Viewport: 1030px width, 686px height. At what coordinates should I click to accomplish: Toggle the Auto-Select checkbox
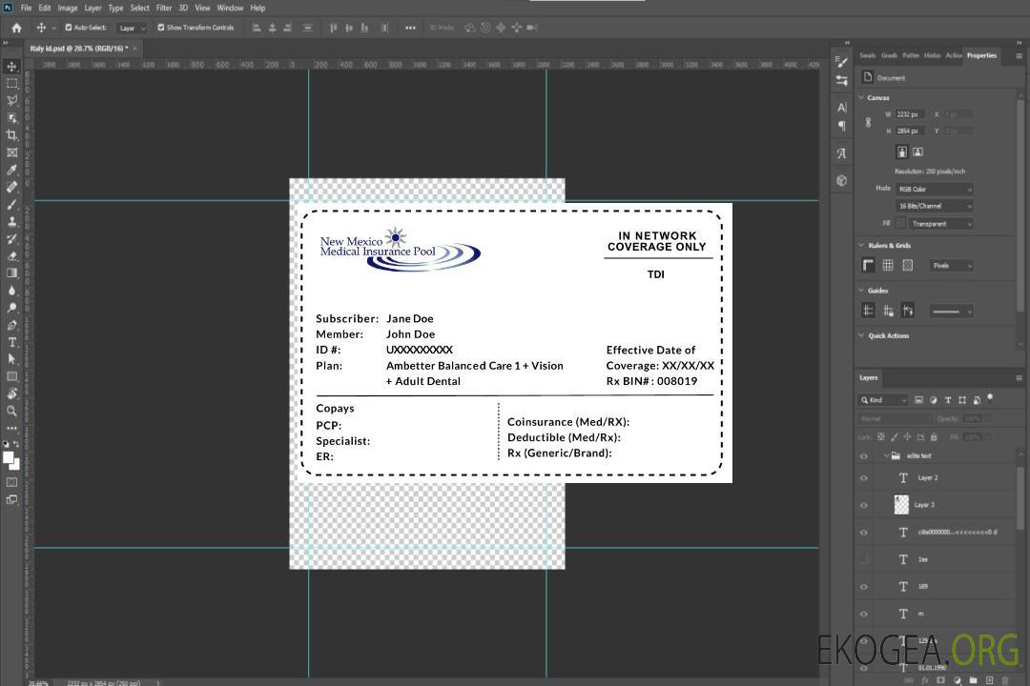coord(69,28)
